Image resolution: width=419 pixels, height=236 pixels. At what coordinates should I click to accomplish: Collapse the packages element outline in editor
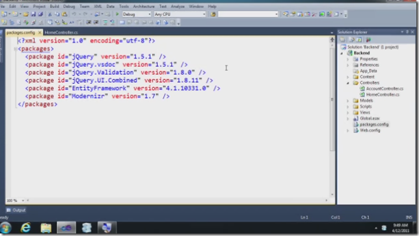point(16,49)
